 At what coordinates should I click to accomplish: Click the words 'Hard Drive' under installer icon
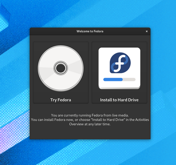click(x=128, y=100)
